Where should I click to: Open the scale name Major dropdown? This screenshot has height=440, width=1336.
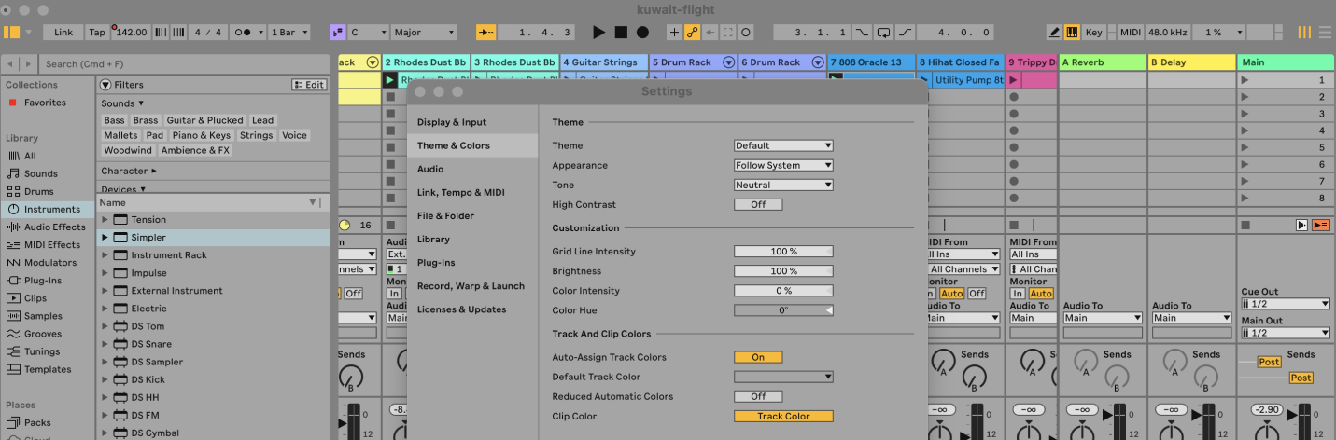click(x=424, y=33)
